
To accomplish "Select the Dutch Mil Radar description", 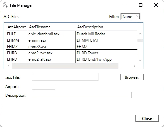I will (106, 34).
